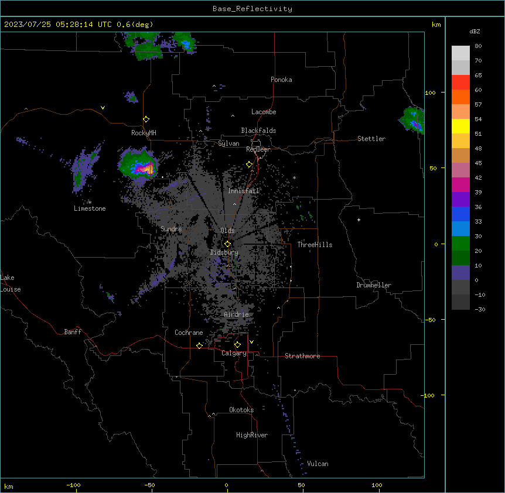Click the yellow V marker northwest of RockyMH

(x=103, y=108)
